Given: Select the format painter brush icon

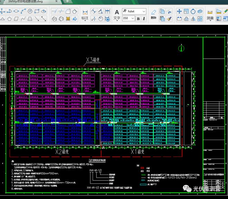Looking at the screenshot, I should pos(169,19).
